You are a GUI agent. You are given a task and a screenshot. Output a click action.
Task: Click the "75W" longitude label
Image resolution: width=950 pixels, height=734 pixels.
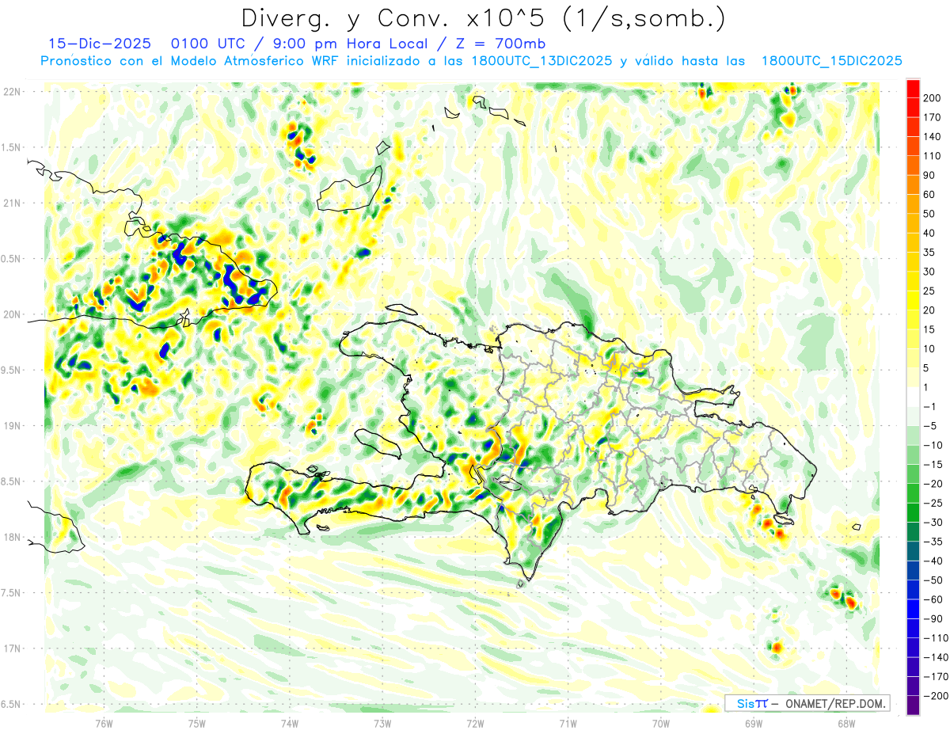coord(196,723)
